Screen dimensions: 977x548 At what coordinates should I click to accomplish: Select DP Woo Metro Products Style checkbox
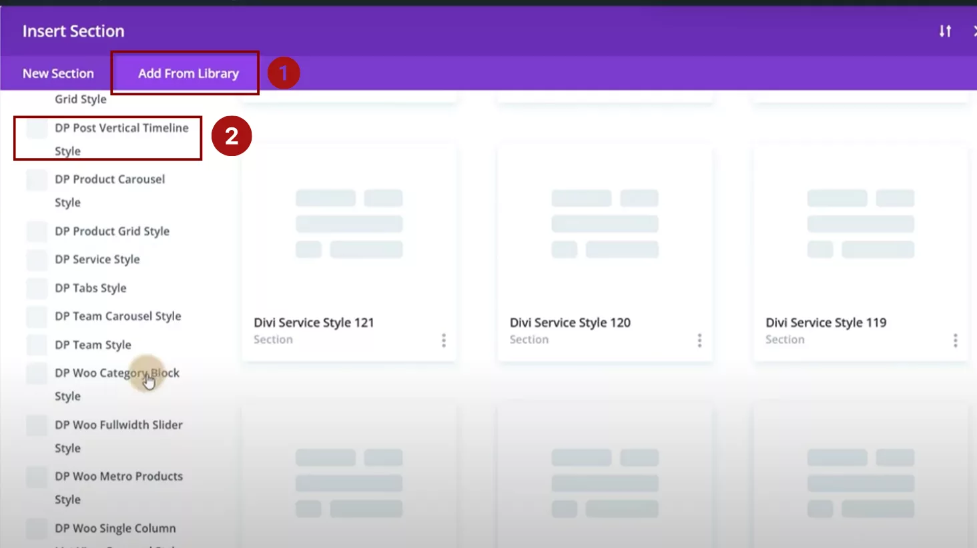(x=37, y=476)
